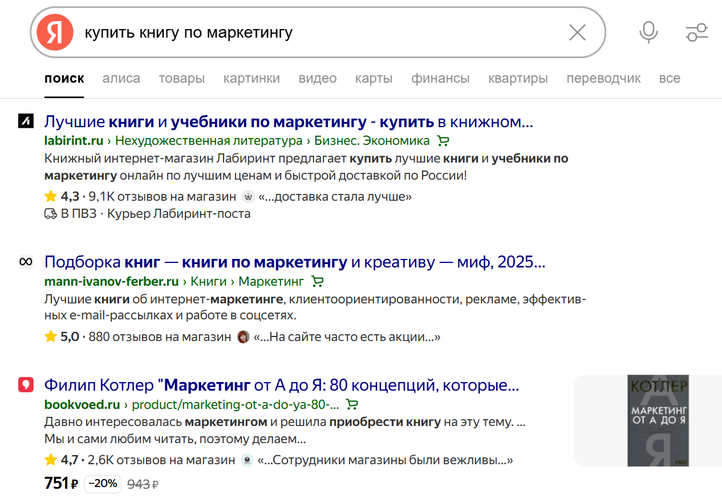
Task: Clear the search query with the X icon
Action: tap(577, 33)
